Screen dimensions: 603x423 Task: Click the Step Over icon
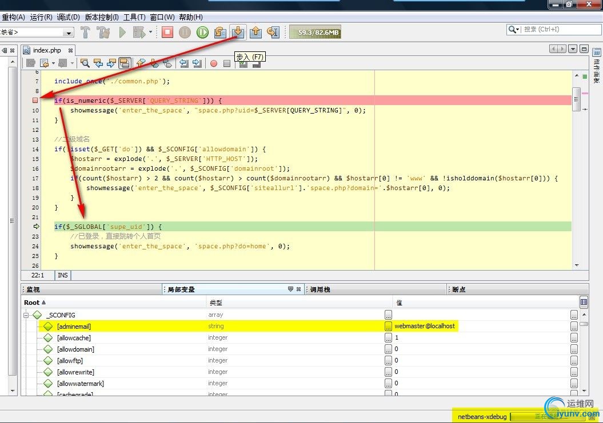click(221, 33)
